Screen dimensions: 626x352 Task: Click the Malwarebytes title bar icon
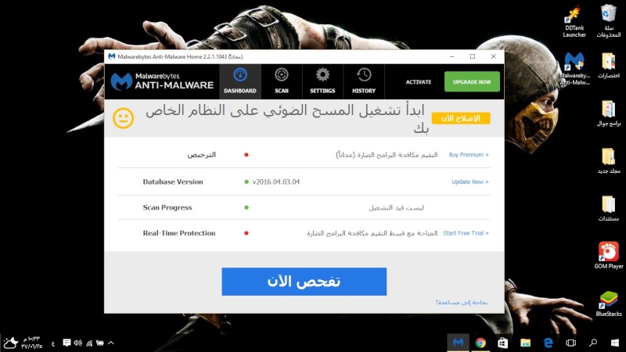point(112,56)
